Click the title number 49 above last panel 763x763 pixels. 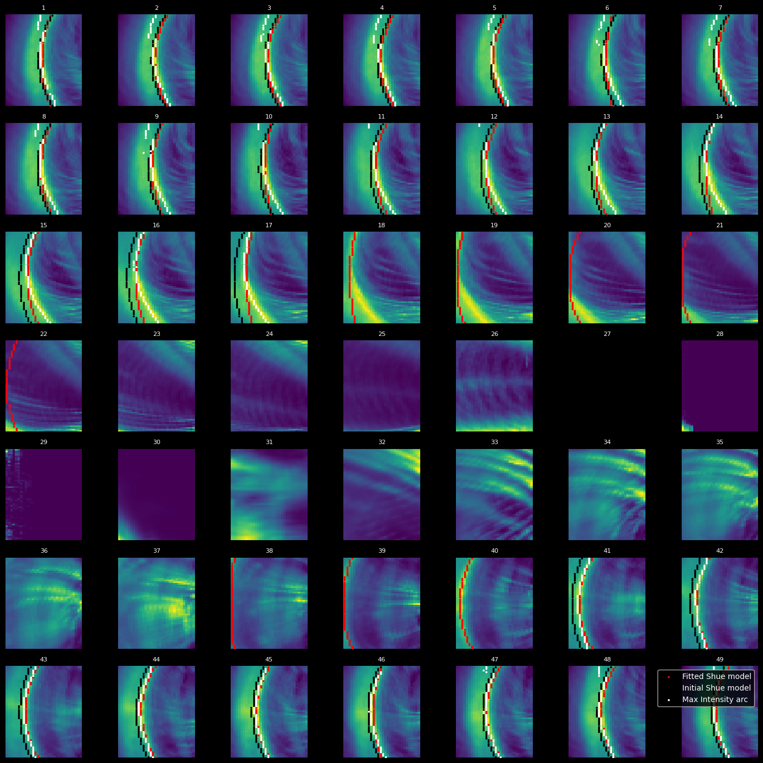[x=720, y=659]
